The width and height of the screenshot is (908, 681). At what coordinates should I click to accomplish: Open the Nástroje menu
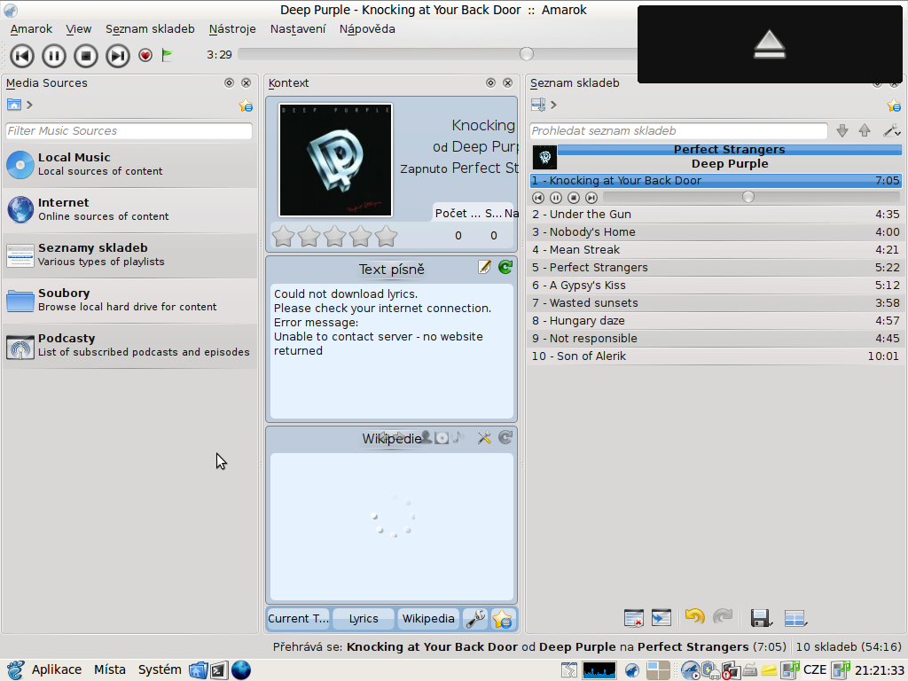pos(232,29)
